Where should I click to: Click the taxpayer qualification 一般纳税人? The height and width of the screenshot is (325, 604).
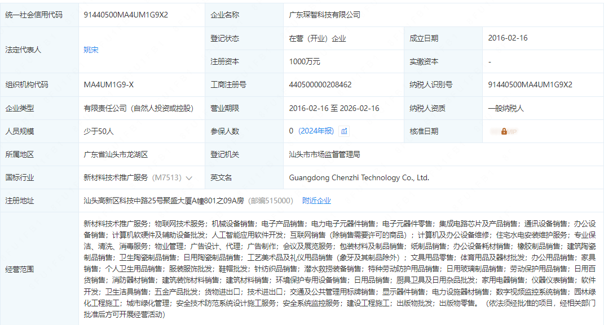[506, 108]
